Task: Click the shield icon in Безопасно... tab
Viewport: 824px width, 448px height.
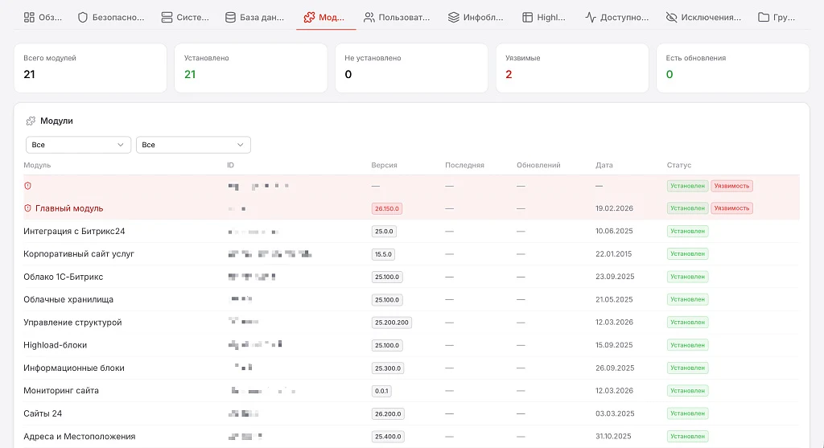Action: (x=83, y=18)
